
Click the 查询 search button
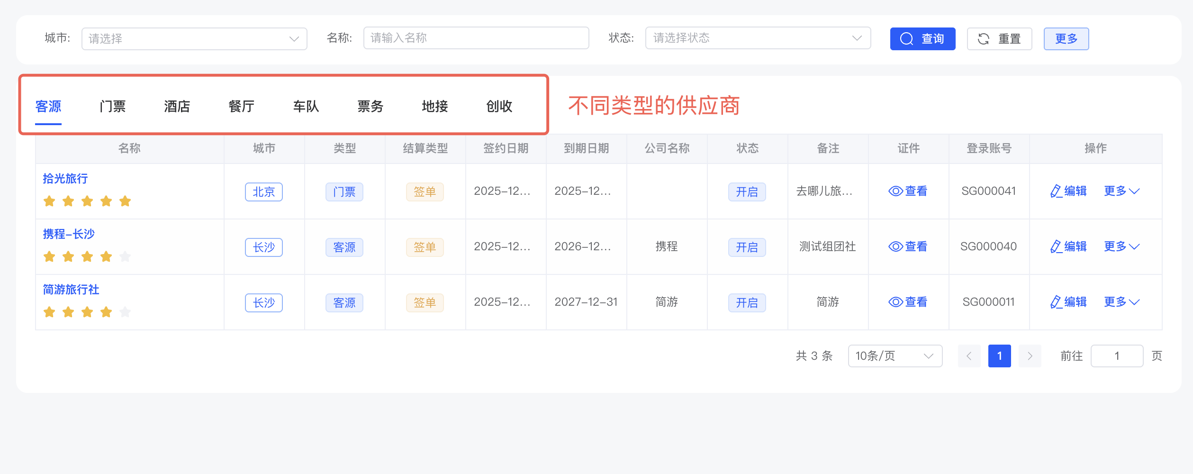(922, 39)
